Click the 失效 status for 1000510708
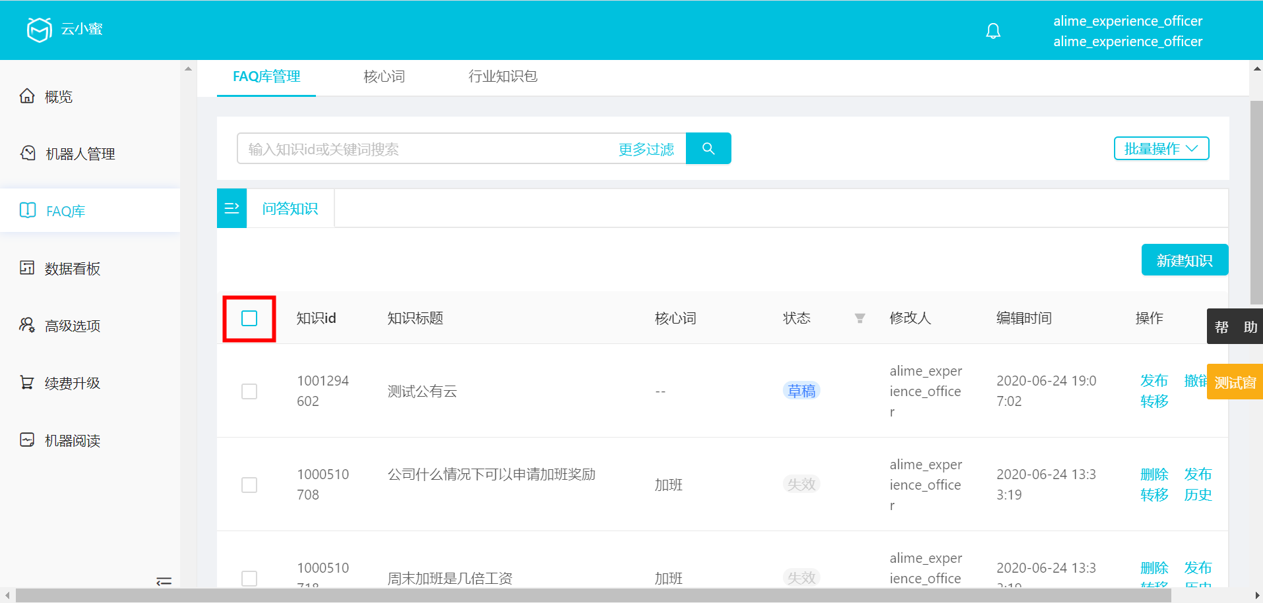1263x603 pixels. [x=801, y=484]
